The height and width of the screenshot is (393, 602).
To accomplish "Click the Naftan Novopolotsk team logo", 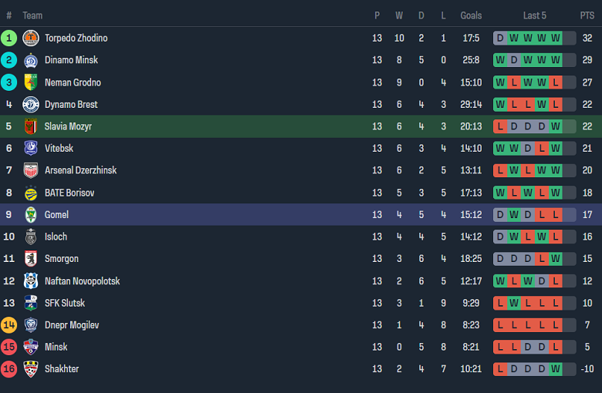I will [31, 281].
